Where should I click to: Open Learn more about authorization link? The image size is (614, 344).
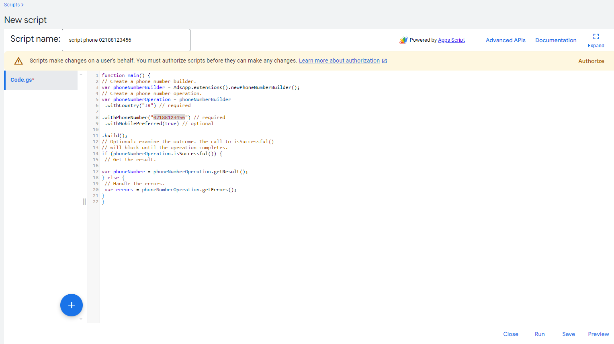(x=339, y=61)
